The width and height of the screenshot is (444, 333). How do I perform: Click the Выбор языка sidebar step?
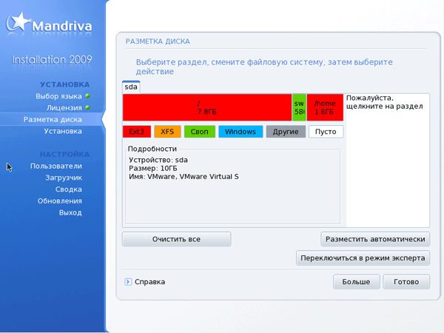click(x=58, y=96)
